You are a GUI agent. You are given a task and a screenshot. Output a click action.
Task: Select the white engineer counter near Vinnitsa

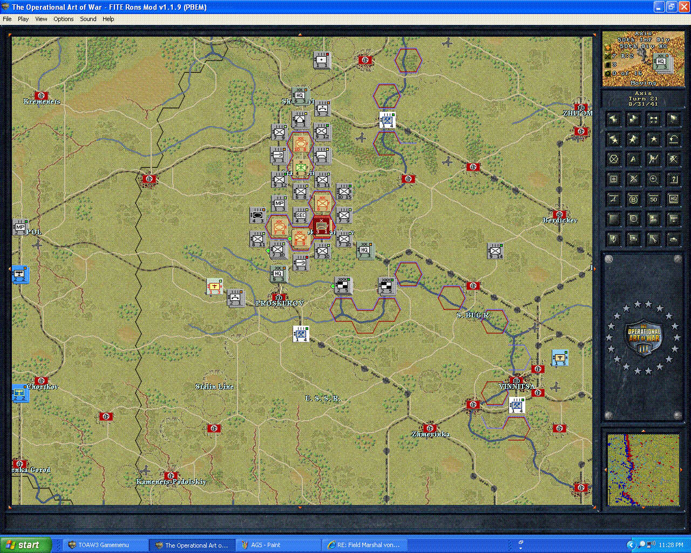point(517,405)
